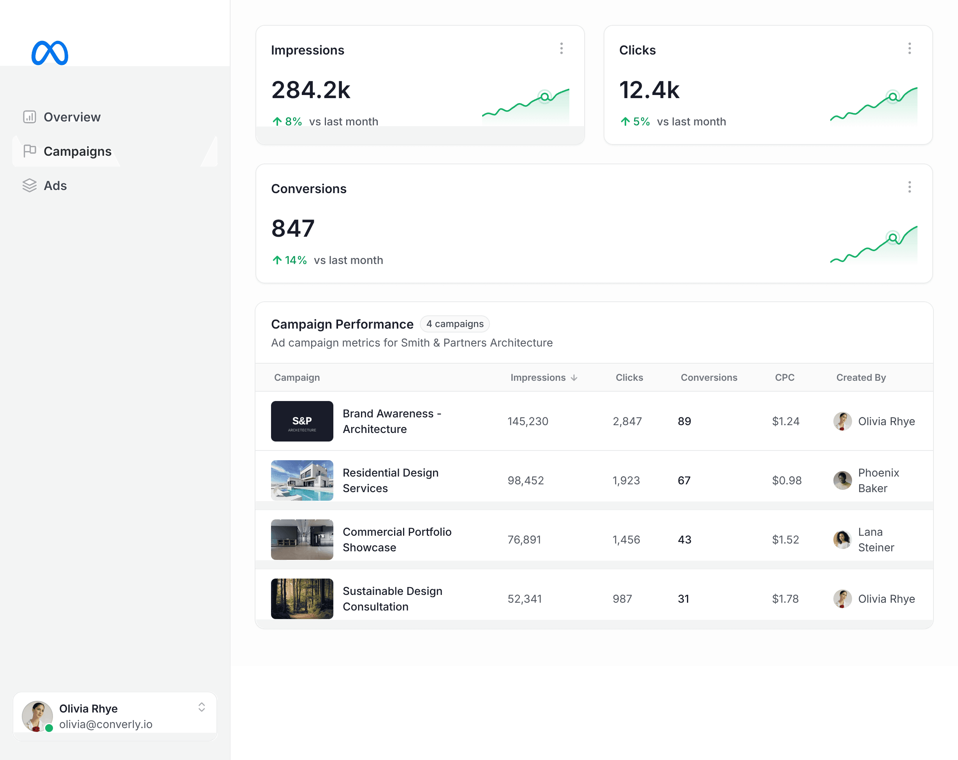The height and width of the screenshot is (760, 958).
Task: Click Phoenix Baker's avatar in the table
Action: coord(842,480)
